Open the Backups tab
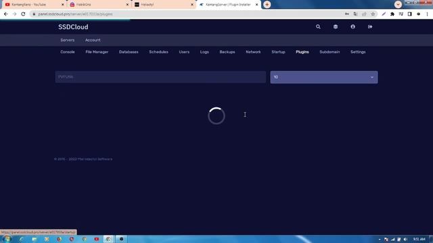Viewport: 433px width, 243px height. coord(227,52)
